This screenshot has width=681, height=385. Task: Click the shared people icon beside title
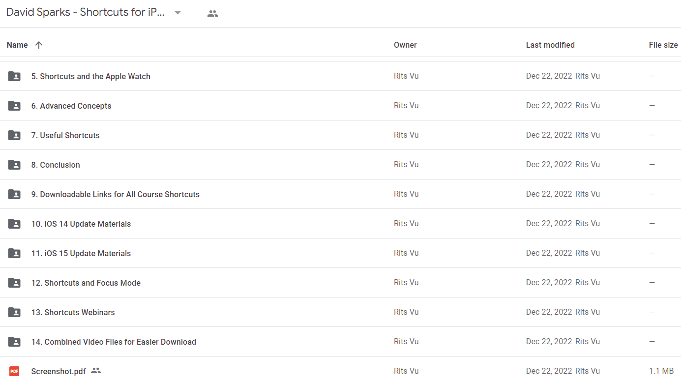pos(212,14)
